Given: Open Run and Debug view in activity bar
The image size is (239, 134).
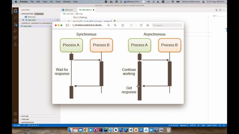Looking at the screenshot, I should [15, 31].
